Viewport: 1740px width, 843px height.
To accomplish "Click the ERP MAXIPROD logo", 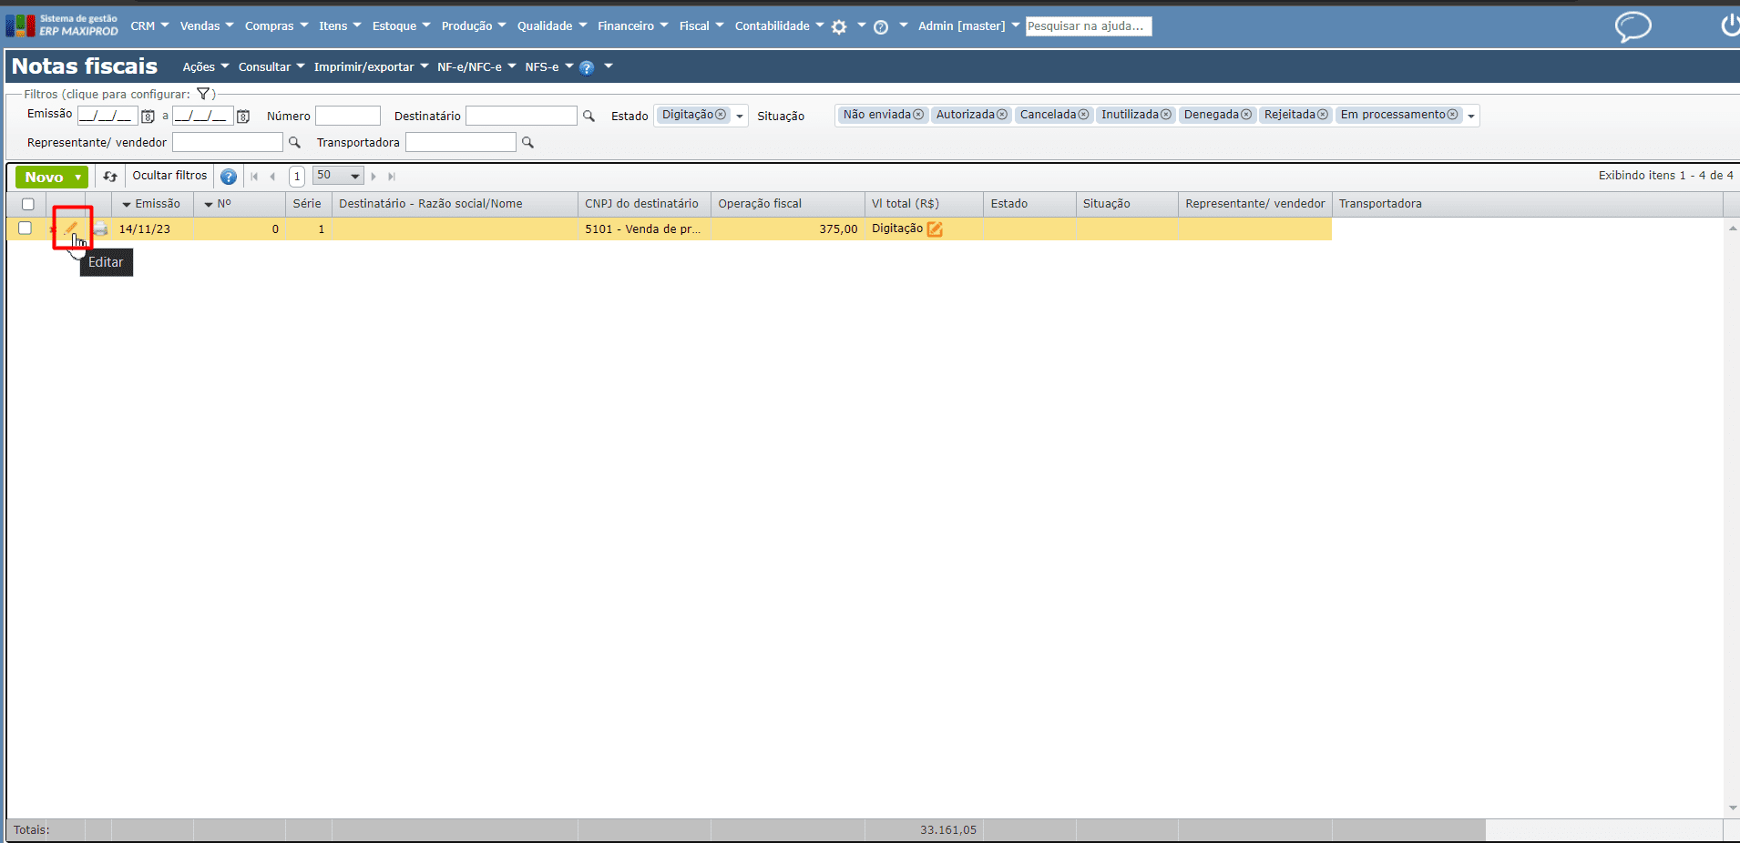I will click(x=62, y=25).
